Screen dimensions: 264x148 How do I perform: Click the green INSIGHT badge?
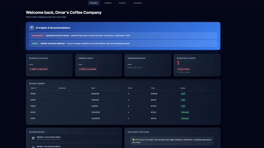(x=35, y=43)
